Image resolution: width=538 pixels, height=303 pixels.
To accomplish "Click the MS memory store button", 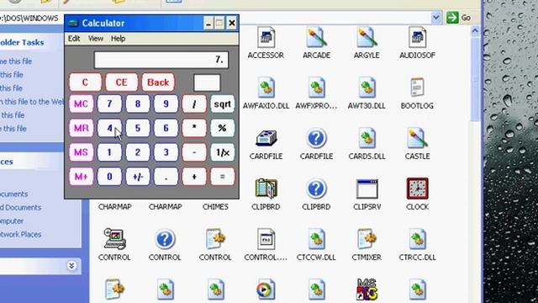I will [81, 152].
